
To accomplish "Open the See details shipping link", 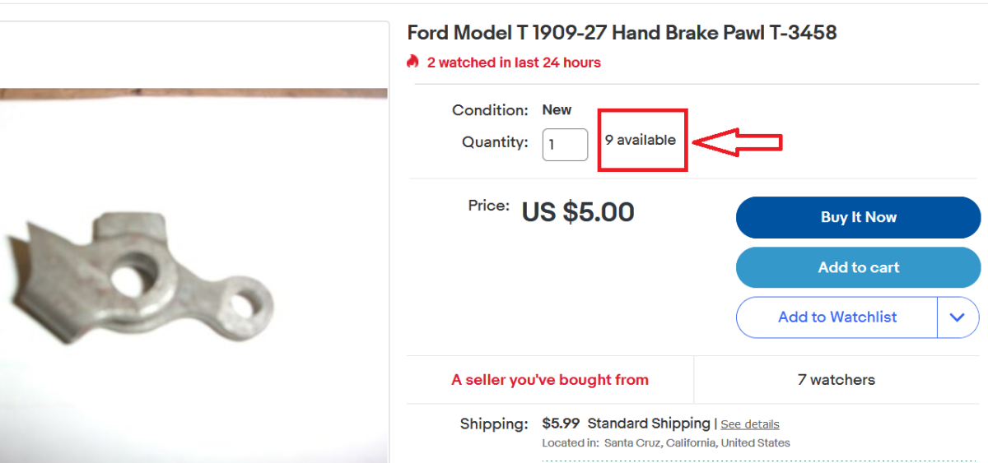I will click(749, 424).
